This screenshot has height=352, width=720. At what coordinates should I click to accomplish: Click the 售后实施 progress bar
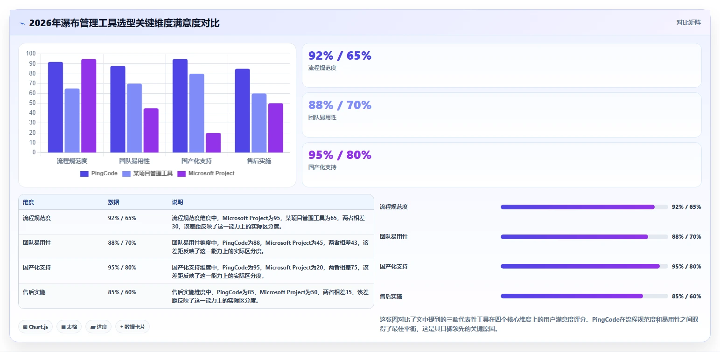[584, 297]
